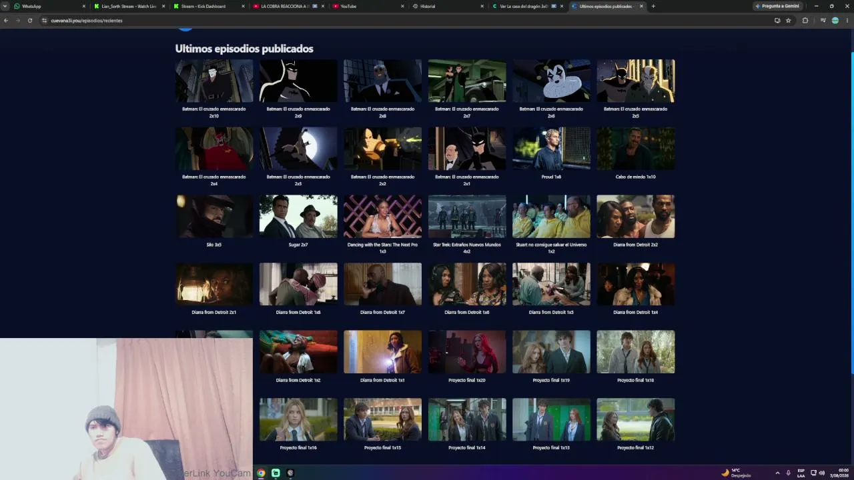
Task: Switch to the WhatsApp tab
Action: [x=51, y=6]
